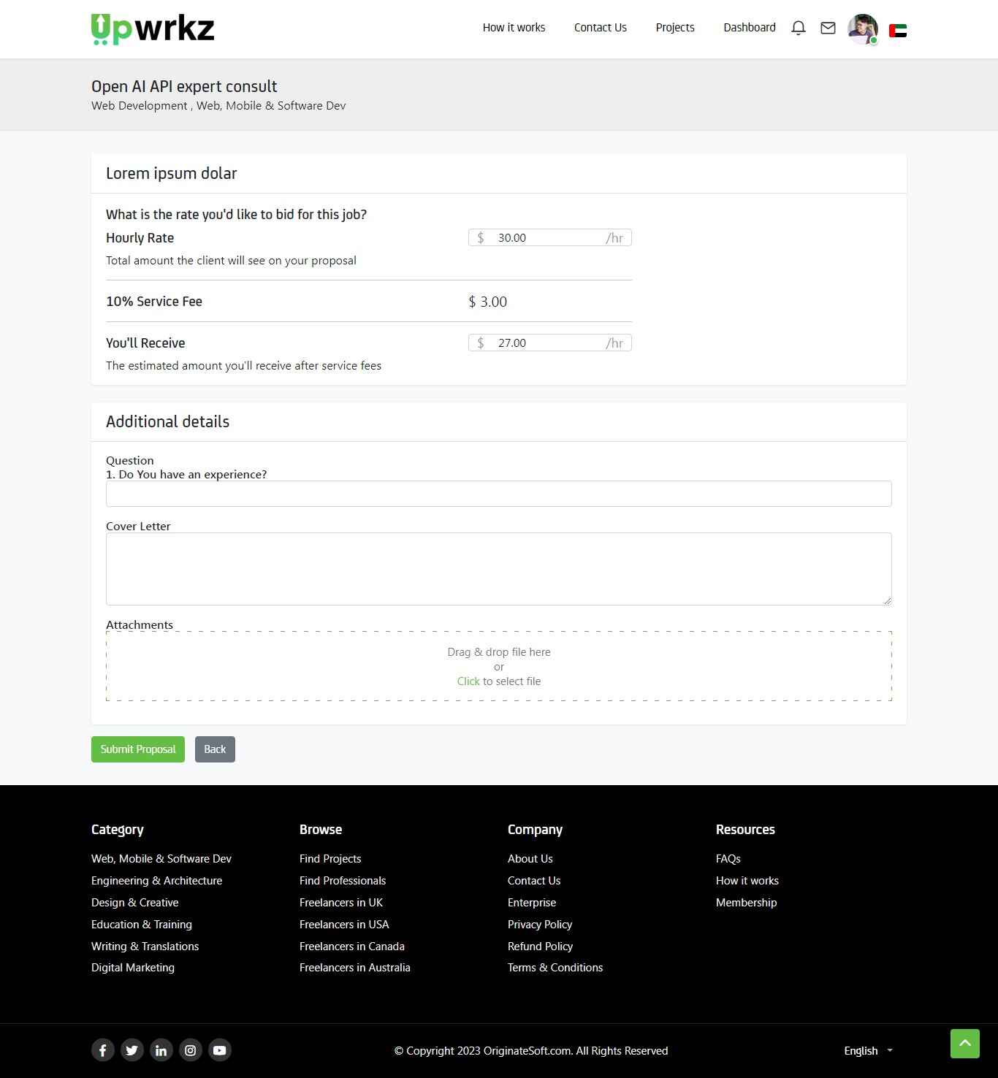This screenshot has height=1078, width=998.
Task: Open the Instagram social icon
Action: (x=191, y=1050)
